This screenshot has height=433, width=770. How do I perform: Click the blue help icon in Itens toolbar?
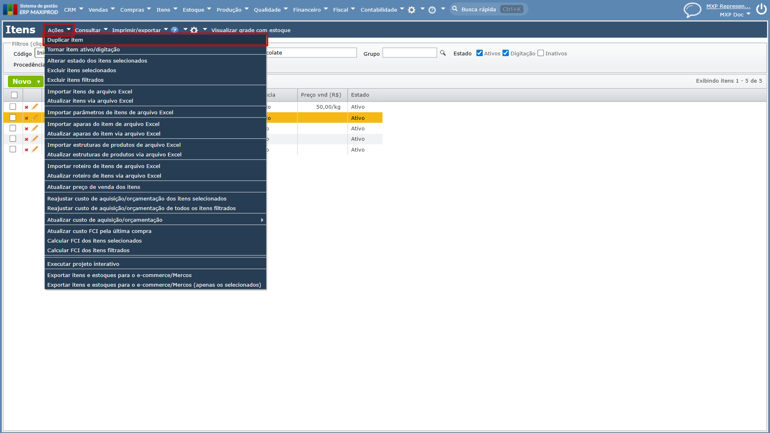point(174,30)
